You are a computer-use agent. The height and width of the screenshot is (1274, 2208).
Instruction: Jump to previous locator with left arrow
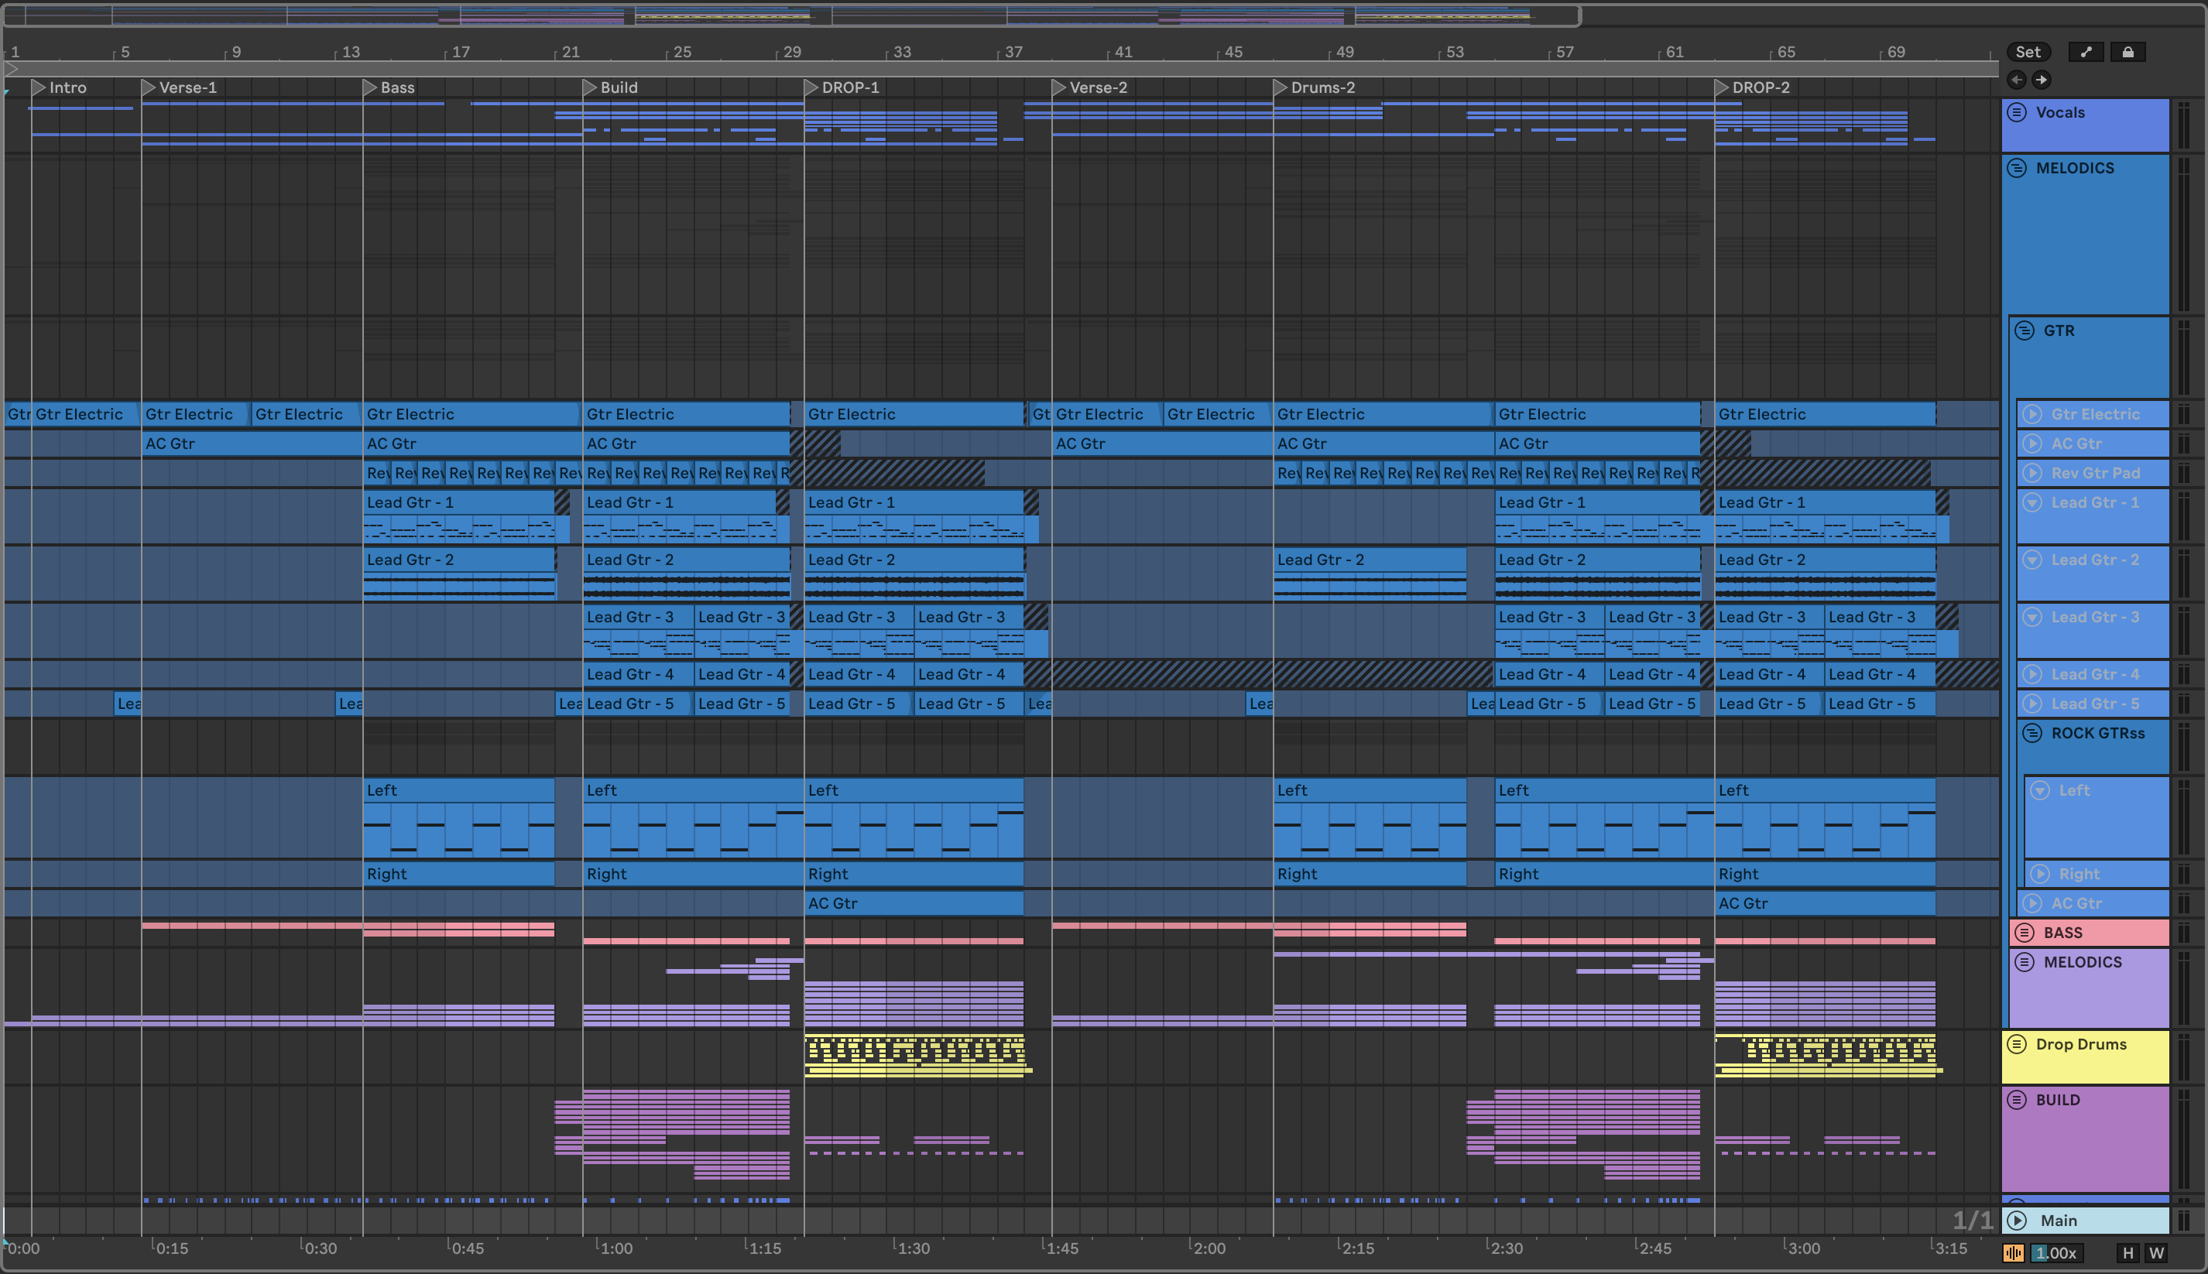[2016, 80]
